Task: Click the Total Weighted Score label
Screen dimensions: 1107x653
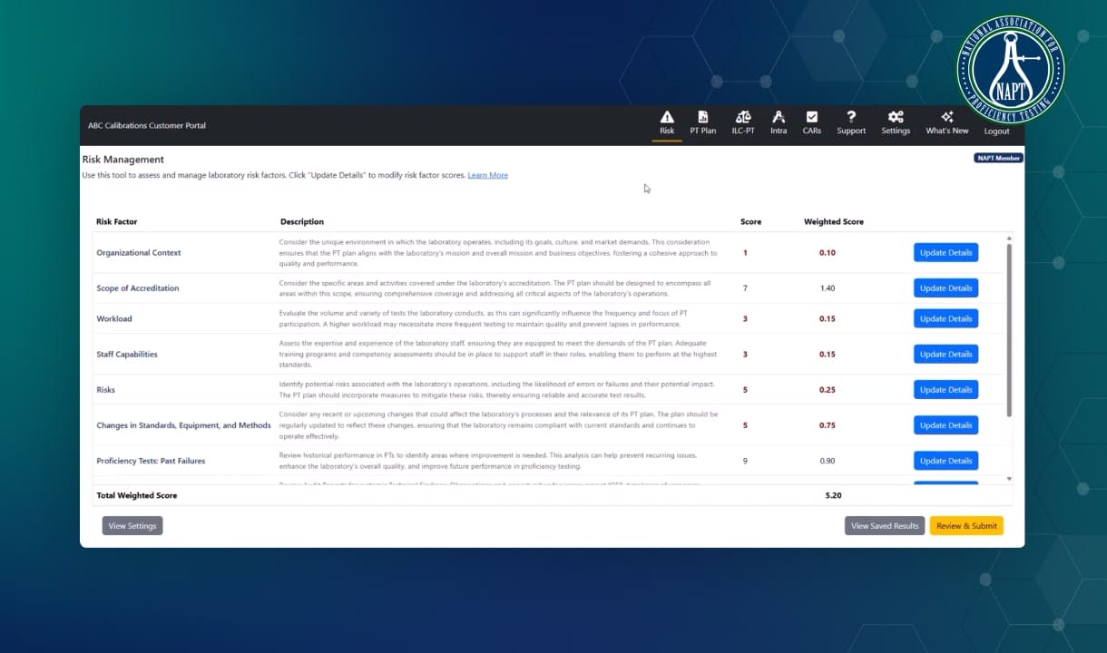Action: click(x=137, y=496)
